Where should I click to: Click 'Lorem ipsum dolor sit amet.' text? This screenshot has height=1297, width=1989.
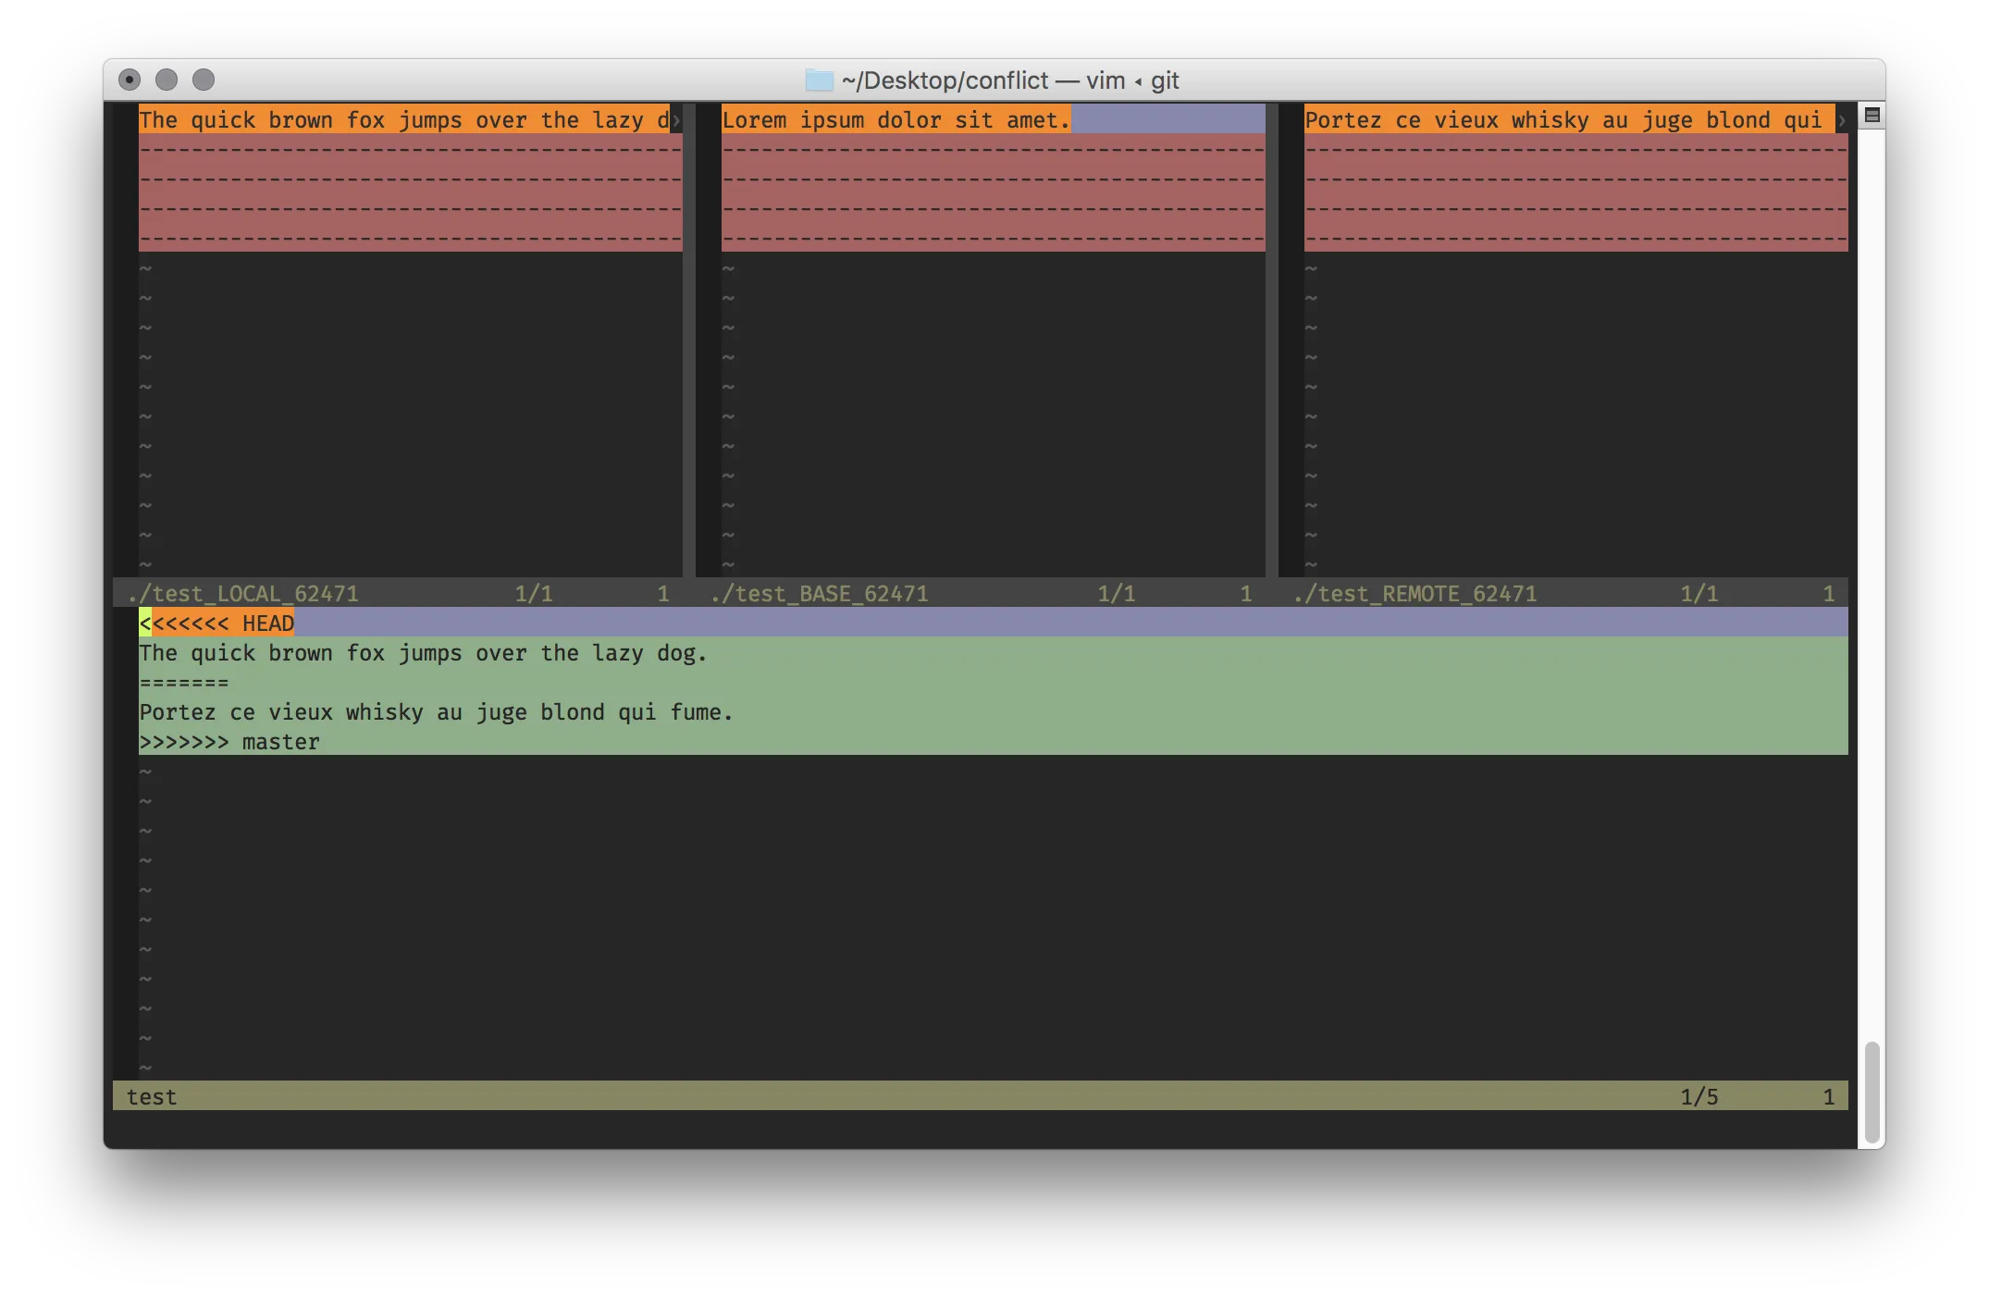[895, 120]
